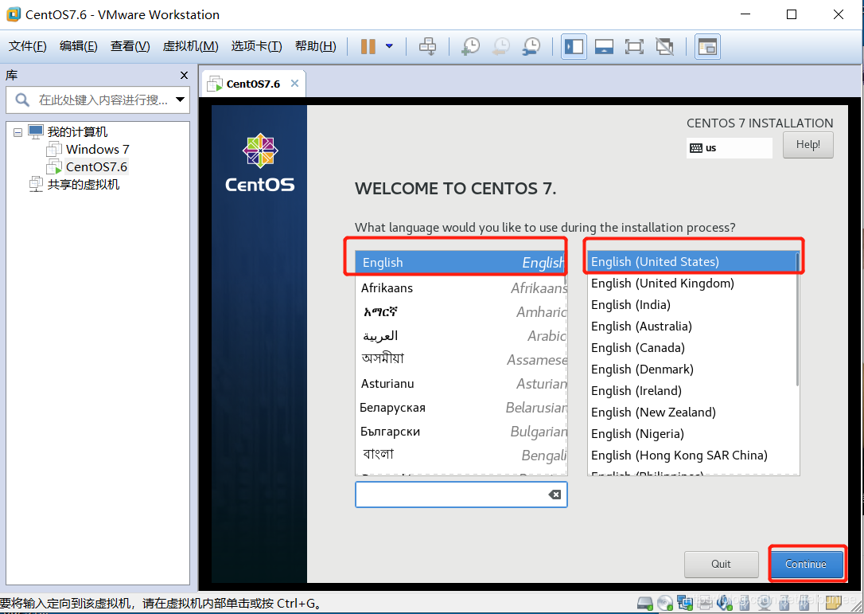Switch to the CentOS7.6 tab

pyautogui.click(x=253, y=84)
